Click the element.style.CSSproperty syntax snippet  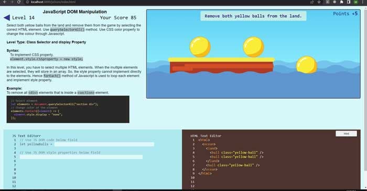coord(46,59)
